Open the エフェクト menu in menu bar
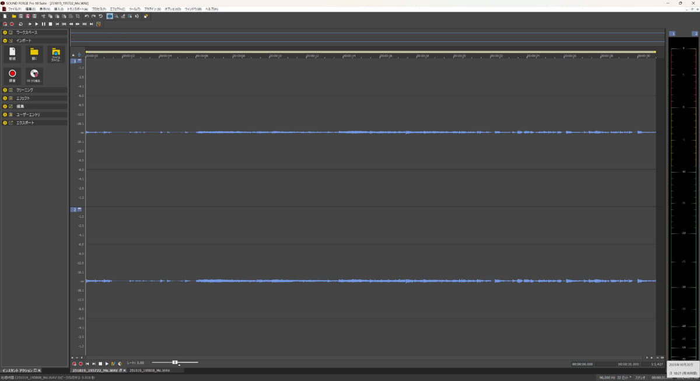700x381 pixels. pyautogui.click(x=117, y=9)
